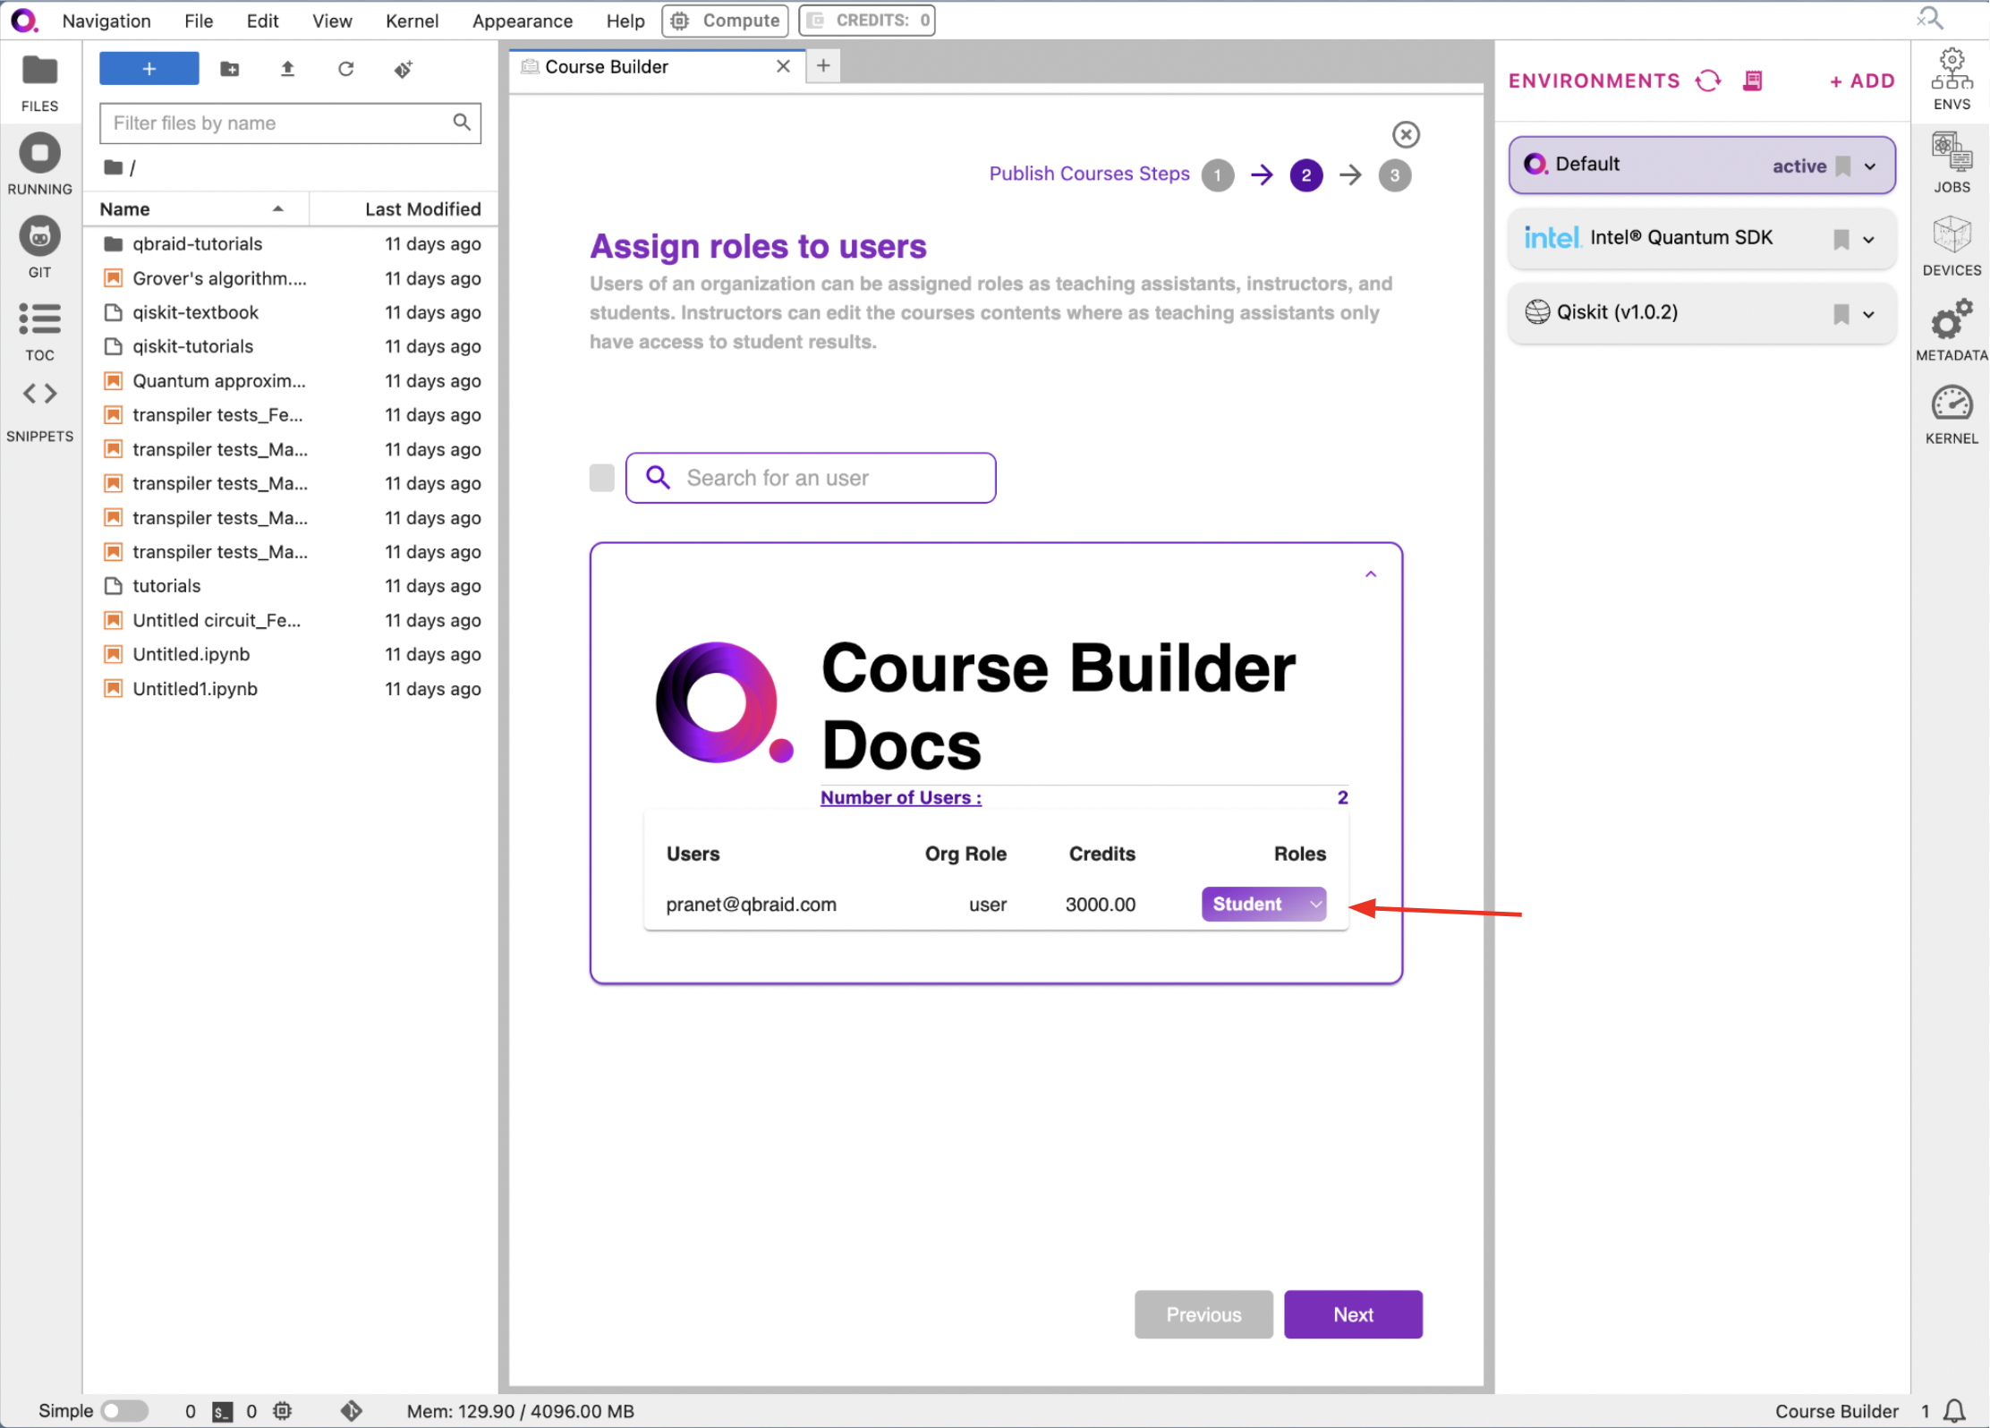
Task: Open the DEVICES panel in right sidebar
Action: tap(1952, 246)
